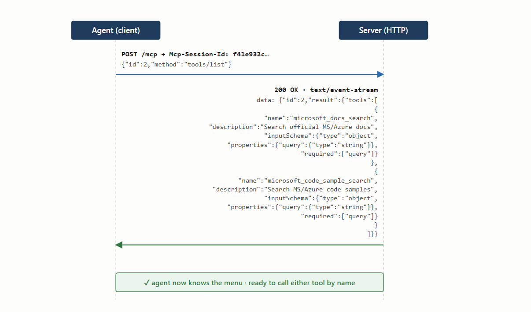This screenshot has width=531, height=312.
Task: Click the green response arrow line
Action: coord(250,245)
